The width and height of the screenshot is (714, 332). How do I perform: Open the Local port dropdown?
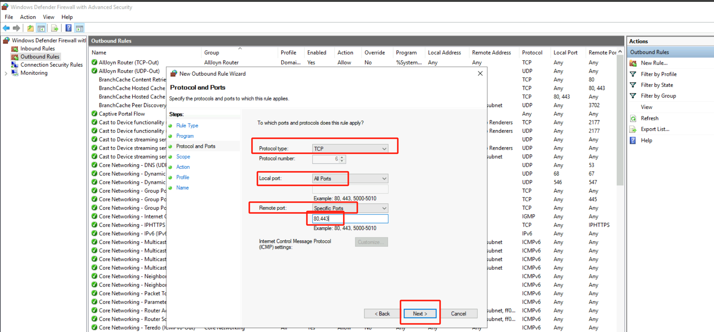350,178
